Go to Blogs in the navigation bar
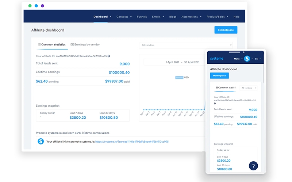 pos(173,17)
